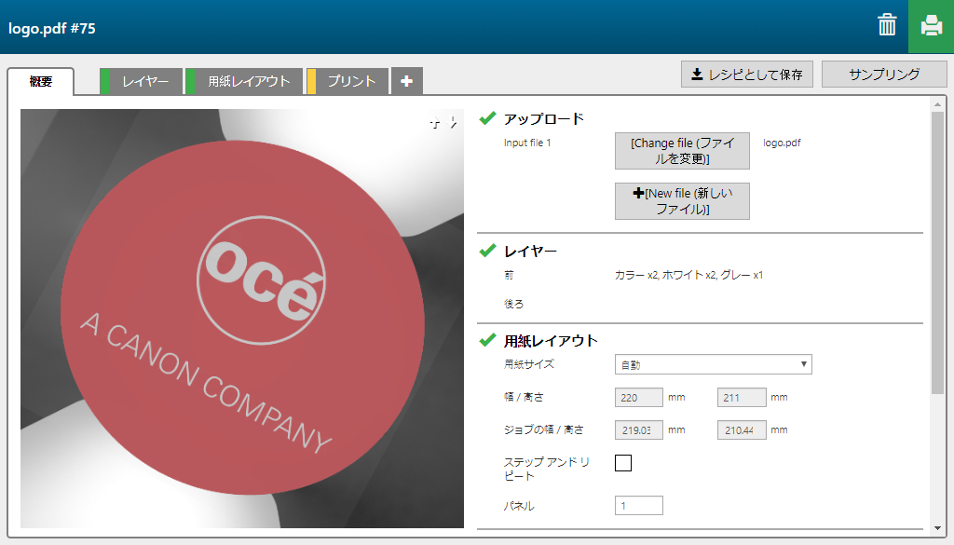Screen dimensions: 954x545
Task: Click the logo.pdf #75 title
Action: pyautogui.click(x=52, y=28)
